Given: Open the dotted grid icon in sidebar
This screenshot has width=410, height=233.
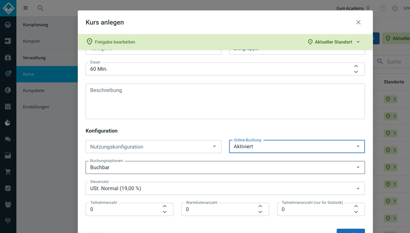Looking at the screenshot, I should (8, 221).
